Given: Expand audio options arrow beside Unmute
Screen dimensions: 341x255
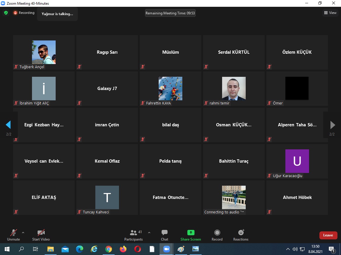Looking at the screenshot, I should coord(23,233).
